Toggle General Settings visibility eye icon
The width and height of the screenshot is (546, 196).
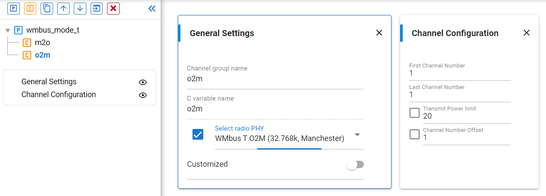click(x=143, y=82)
